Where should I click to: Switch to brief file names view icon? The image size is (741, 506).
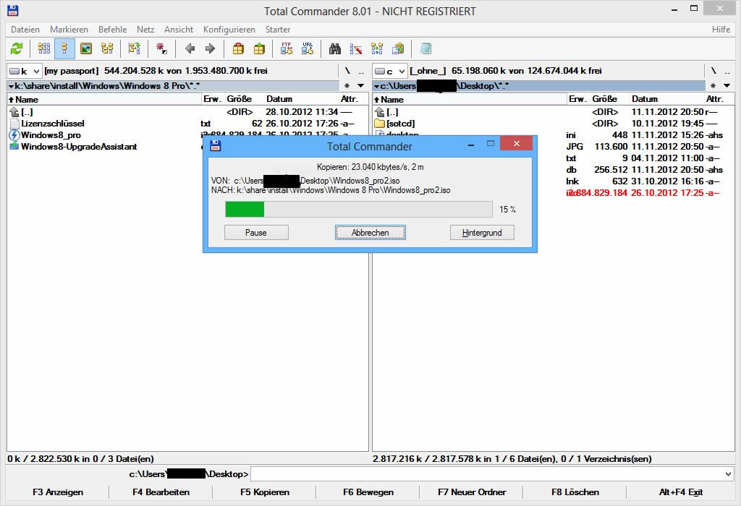click(44, 48)
